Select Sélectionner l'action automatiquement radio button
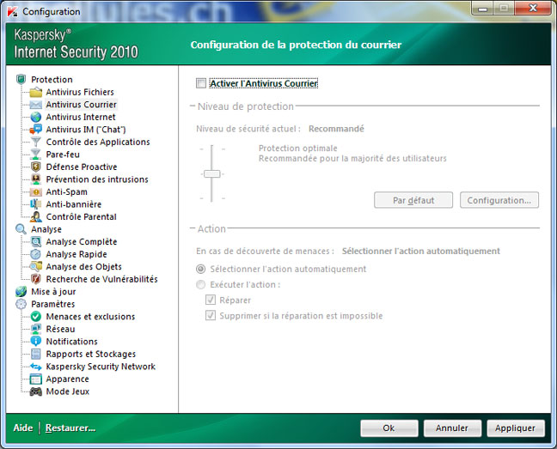Screen dimensions: 557x449 (200, 270)
